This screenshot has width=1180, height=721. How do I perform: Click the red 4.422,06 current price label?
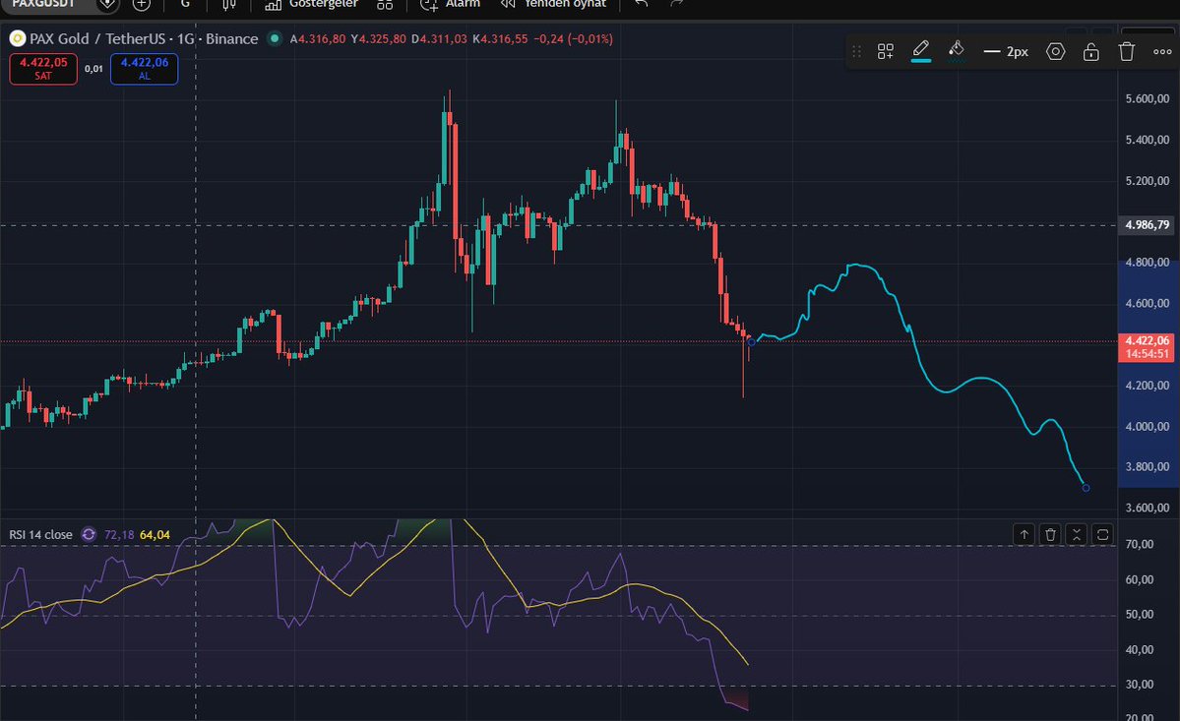(1147, 340)
